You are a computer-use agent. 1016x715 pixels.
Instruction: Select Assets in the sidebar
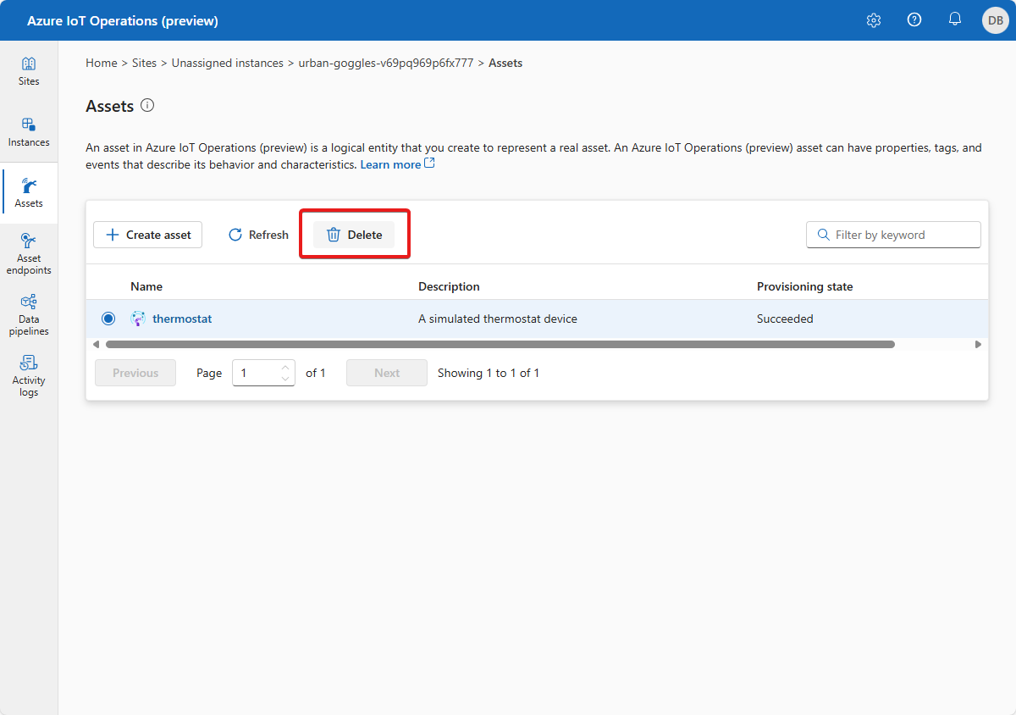tap(29, 194)
